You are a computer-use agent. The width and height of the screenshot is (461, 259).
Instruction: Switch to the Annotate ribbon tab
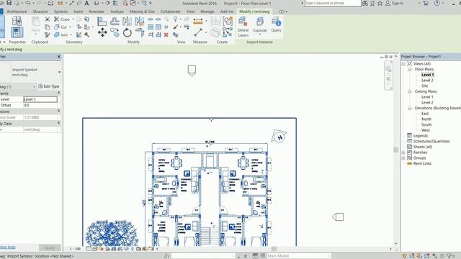(x=97, y=12)
